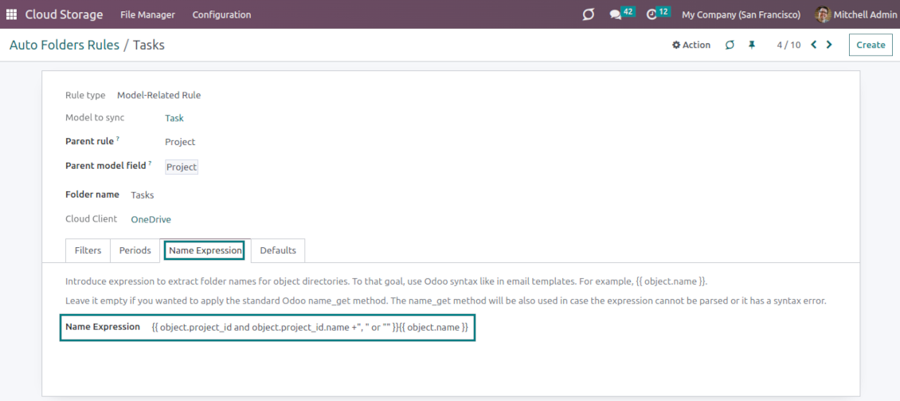Open the File Manager menu
Image resolution: width=900 pixels, height=401 pixels.
tap(147, 14)
